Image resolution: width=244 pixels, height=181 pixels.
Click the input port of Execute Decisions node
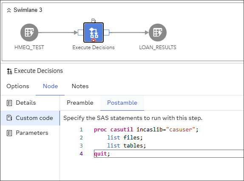80,33
